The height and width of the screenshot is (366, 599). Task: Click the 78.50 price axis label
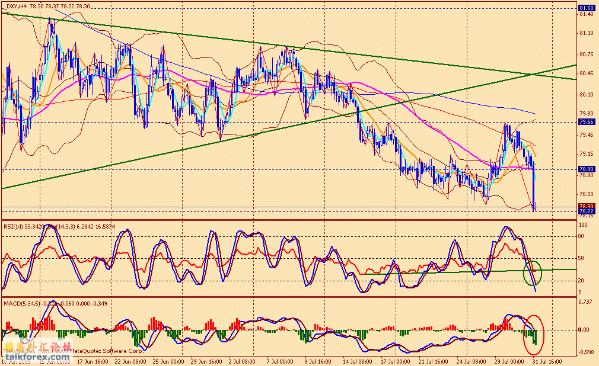586,194
